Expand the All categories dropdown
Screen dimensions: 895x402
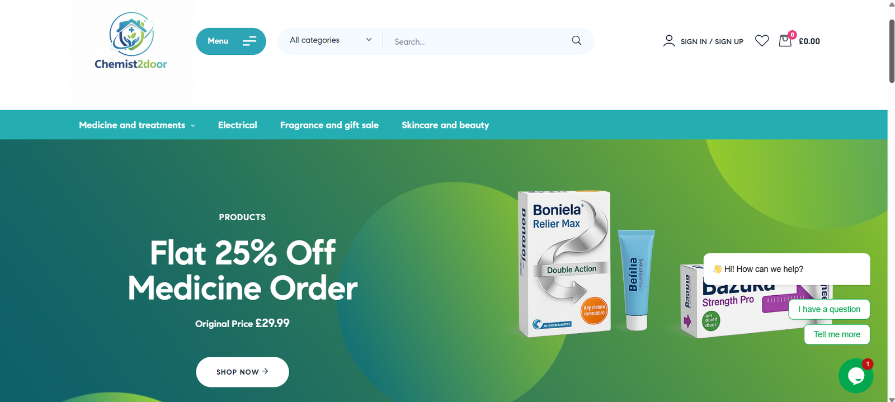coord(331,40)
